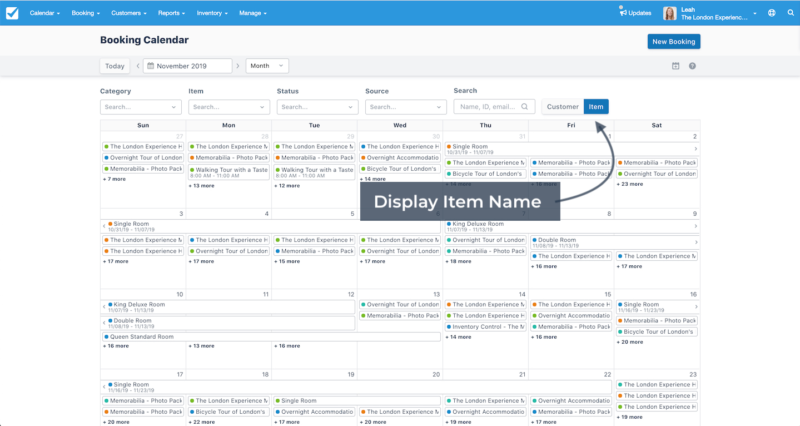The image size is (800, 426).
Task: Show + 22 more bookings on the 18th
Action: click(x=201, y=422)
